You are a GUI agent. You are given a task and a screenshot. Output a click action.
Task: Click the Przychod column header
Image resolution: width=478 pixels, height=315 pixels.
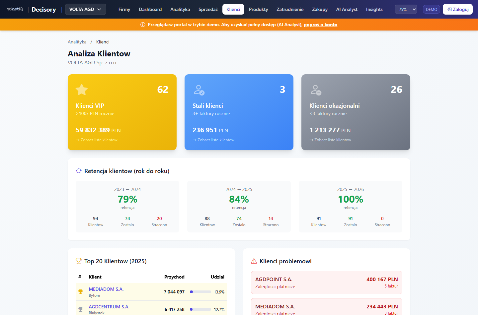[174, 277]
